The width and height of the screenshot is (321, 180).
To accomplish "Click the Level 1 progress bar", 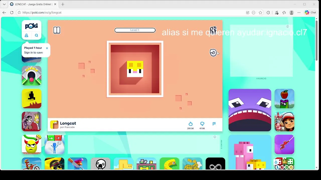I will point(135,30).
